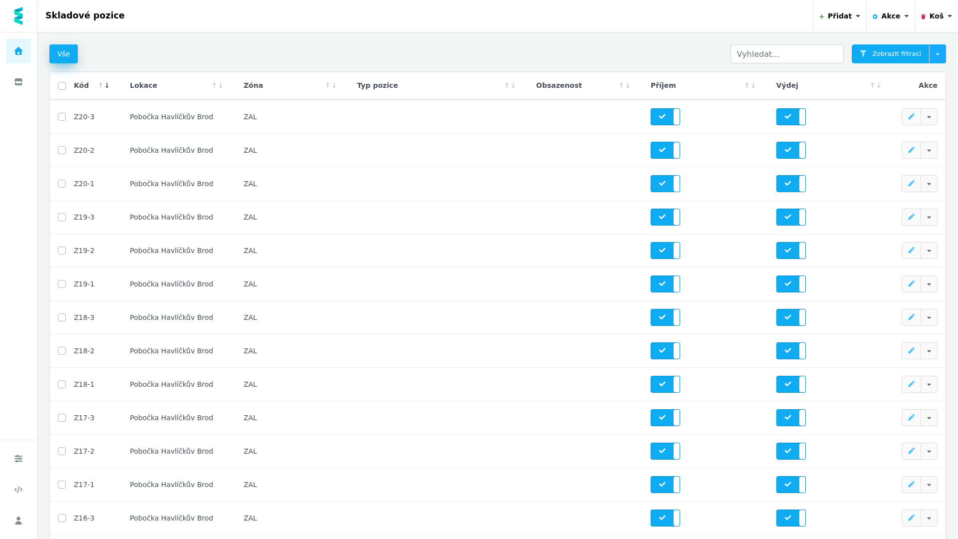This screenshot has width=958, height=539.
Task: Tick the checkbox for row Z20-2
Action: pyautogui.click(x=62, y=150)
